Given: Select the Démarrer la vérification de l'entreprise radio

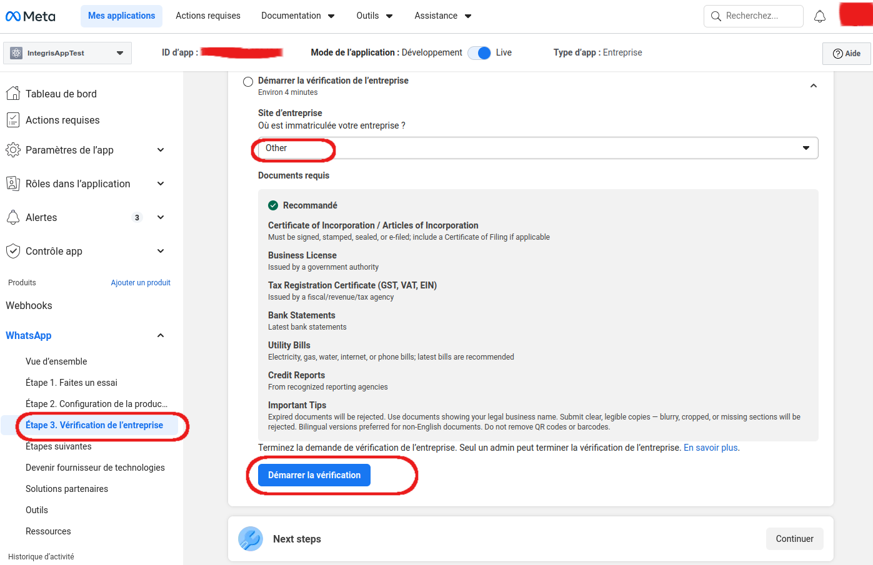Looking at the screenshot, I should pyautogui.click(x=248, y=82).
